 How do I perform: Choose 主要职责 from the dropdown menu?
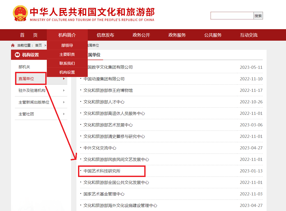(x=67, y=54)
